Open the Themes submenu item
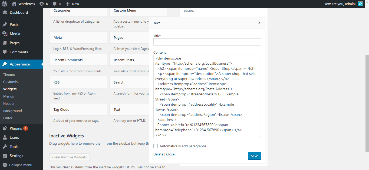This screenshot has height=170, width=369. point(9,74)
